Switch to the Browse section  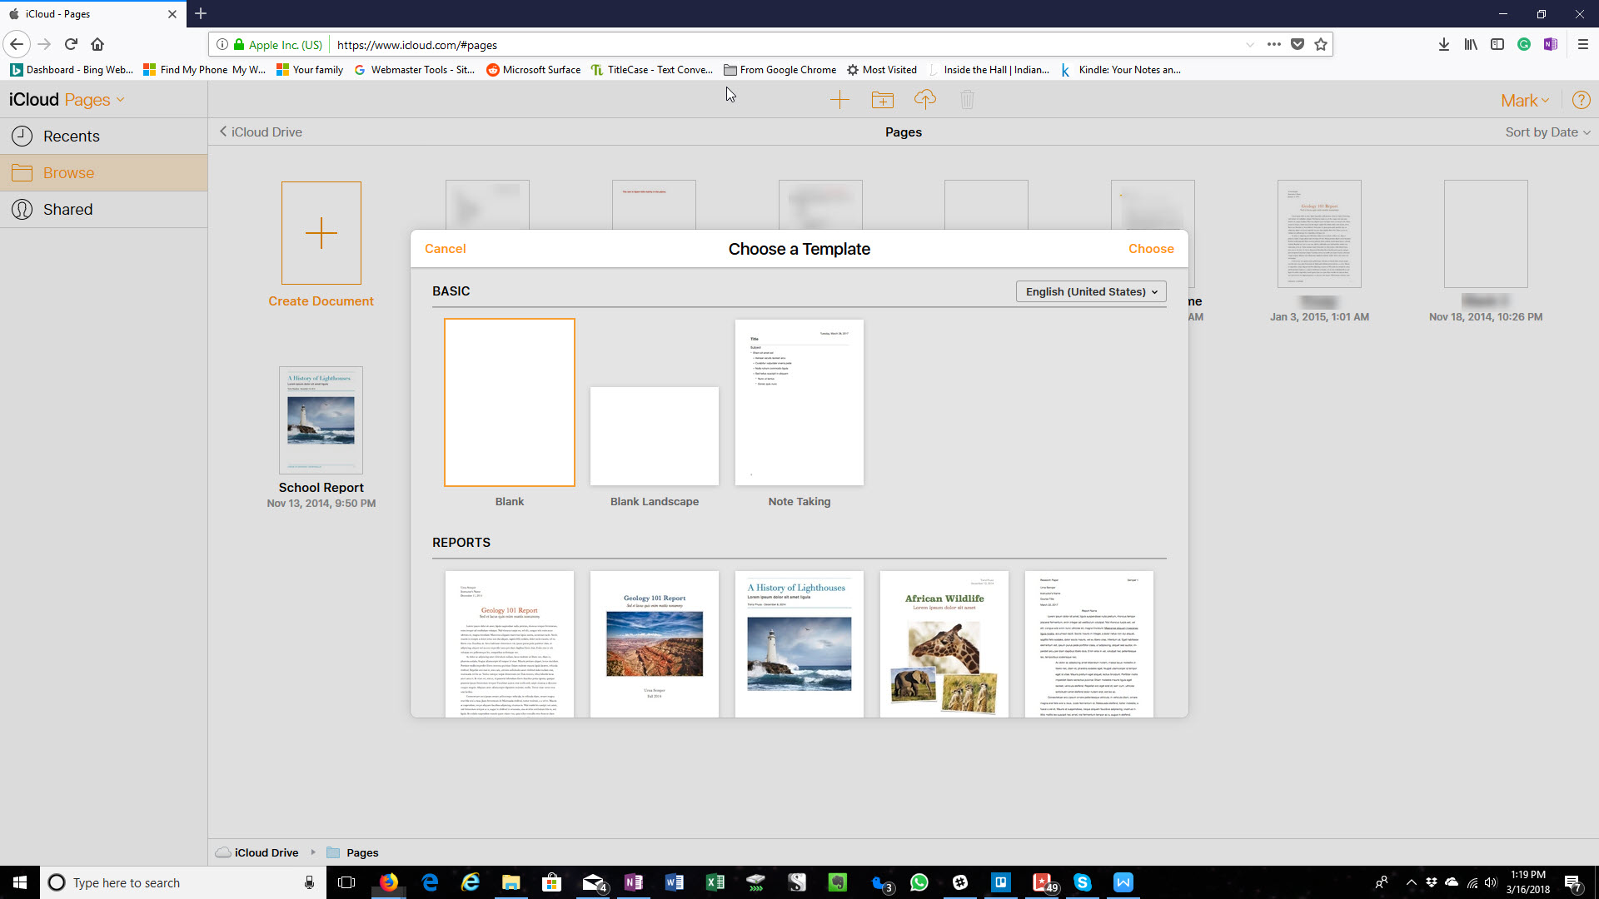68,172
